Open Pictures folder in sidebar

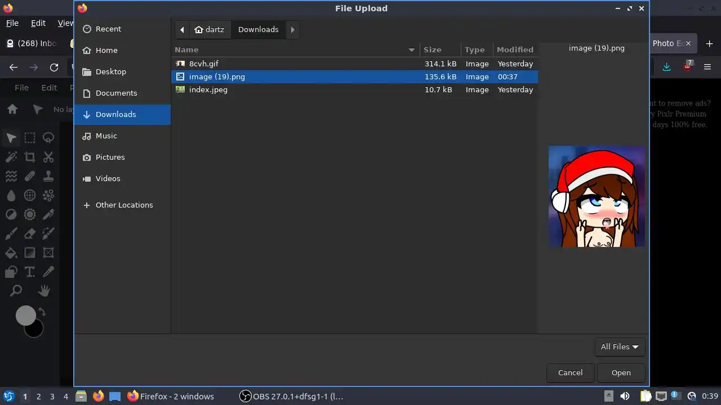coord(122,157)
